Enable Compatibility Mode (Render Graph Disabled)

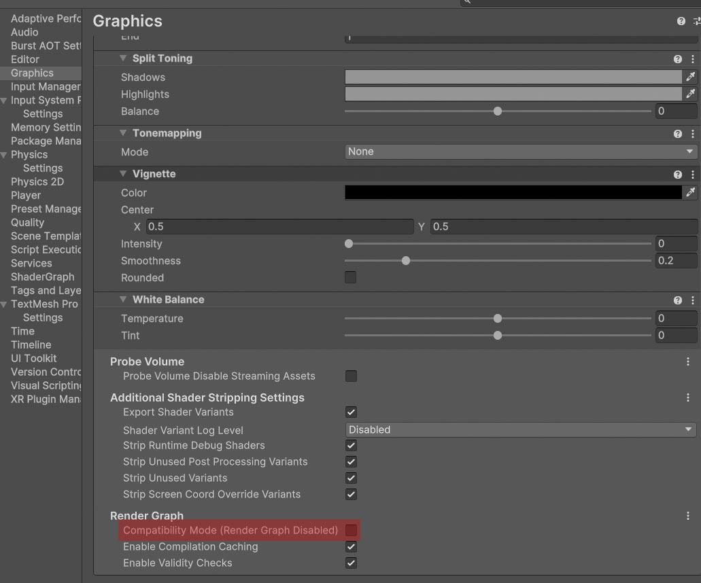coord(351,530)
